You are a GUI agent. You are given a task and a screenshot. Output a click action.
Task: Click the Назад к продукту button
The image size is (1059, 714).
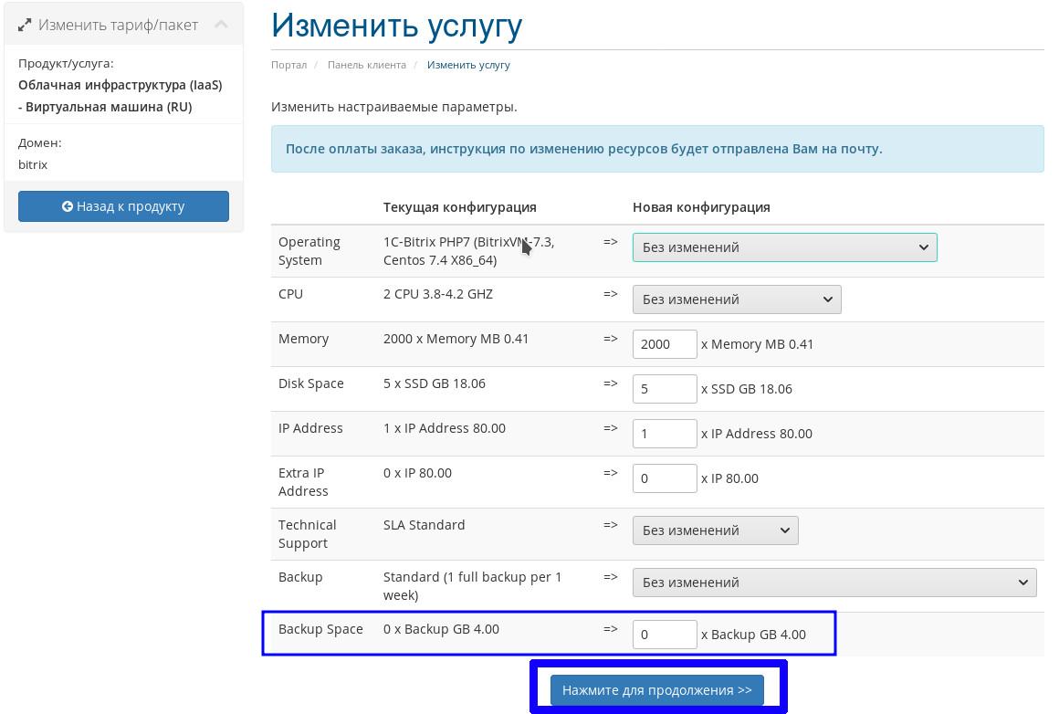(x=123, y=206)
